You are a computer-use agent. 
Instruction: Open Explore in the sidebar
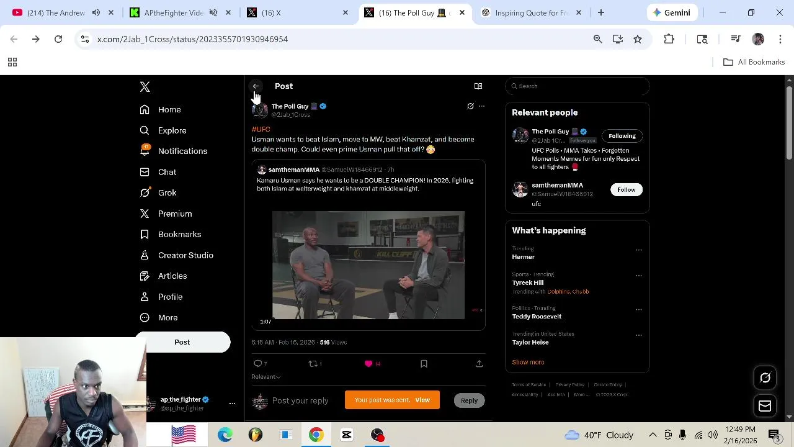click(x=163, y=130)
